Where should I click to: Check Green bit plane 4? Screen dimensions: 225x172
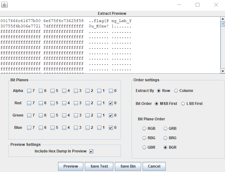tap(64, 115)
